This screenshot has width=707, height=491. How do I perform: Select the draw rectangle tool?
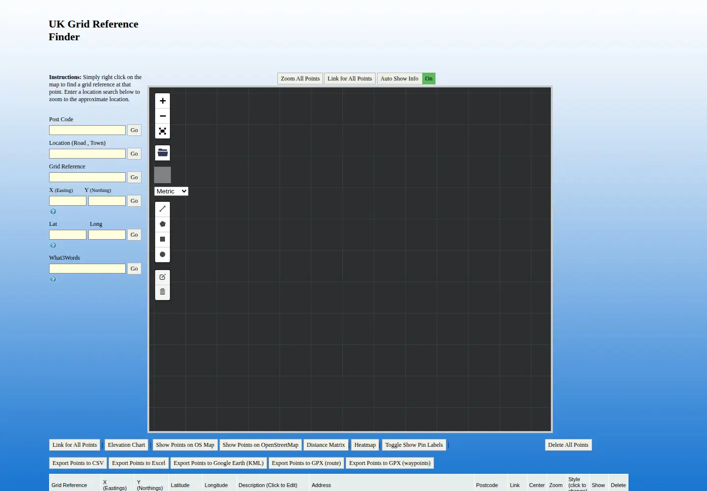click(x=163, y=239)
